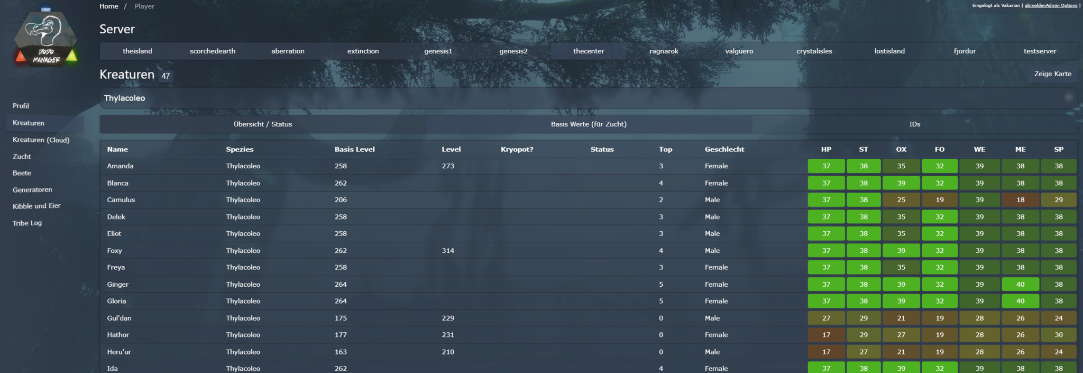Select the Foxy creature row name
Image resolution: width=1083 pixels, height=373 pixels.
pos(114,251)
